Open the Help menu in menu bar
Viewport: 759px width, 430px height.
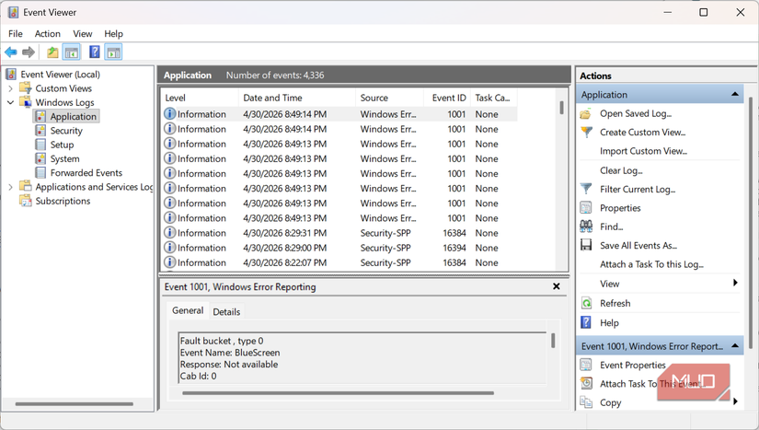pos(114,33)
